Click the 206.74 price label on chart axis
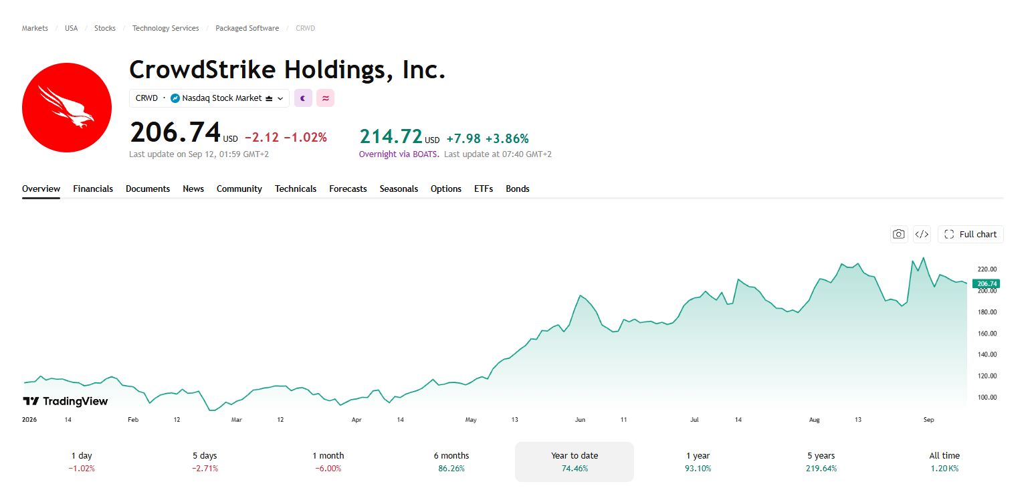The width and height of the screenshot is (1032, 492). 987,283
